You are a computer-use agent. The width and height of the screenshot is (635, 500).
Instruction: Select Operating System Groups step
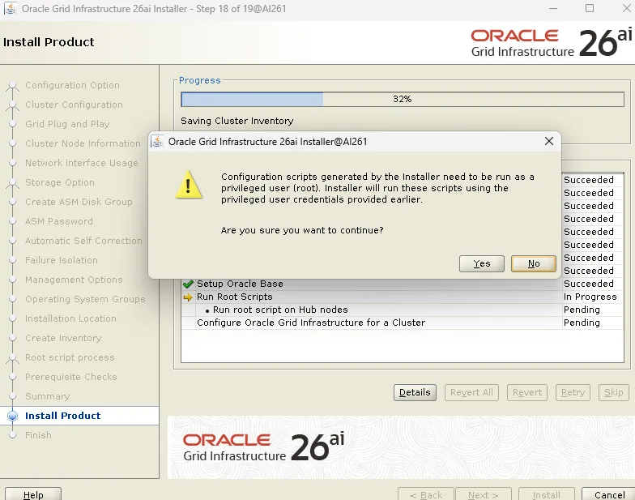tap(85, 299)
